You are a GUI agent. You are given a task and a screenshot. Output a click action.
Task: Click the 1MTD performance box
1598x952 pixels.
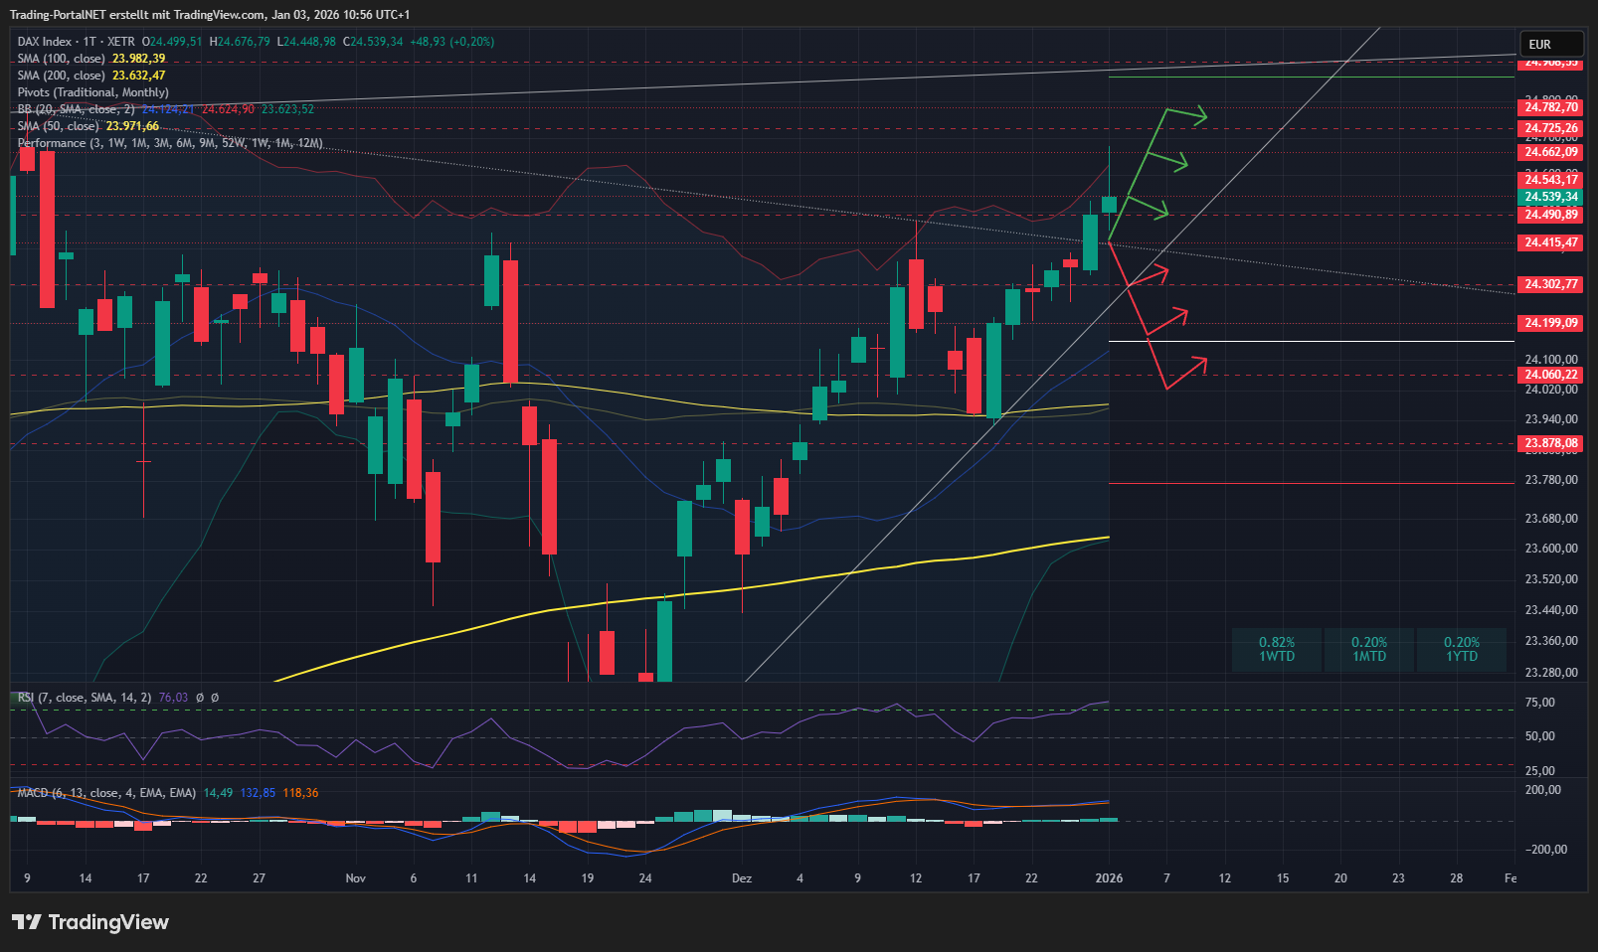(1369, 650)
